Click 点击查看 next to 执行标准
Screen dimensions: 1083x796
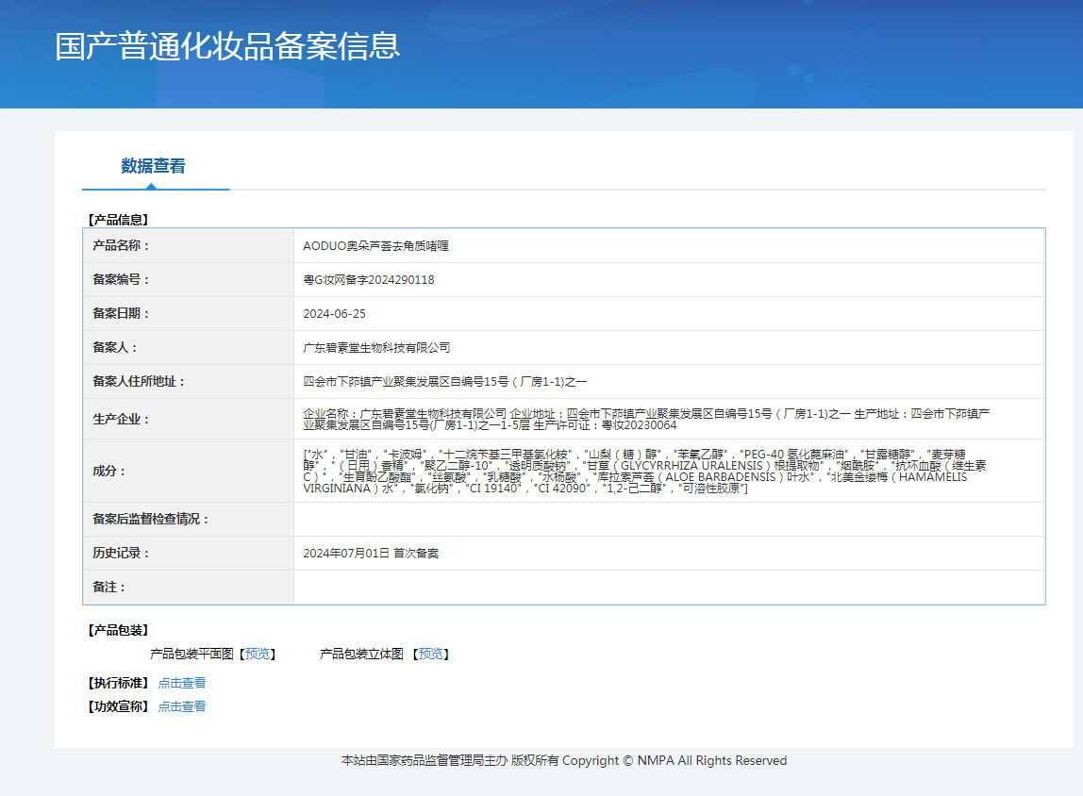tap(182, 683)
